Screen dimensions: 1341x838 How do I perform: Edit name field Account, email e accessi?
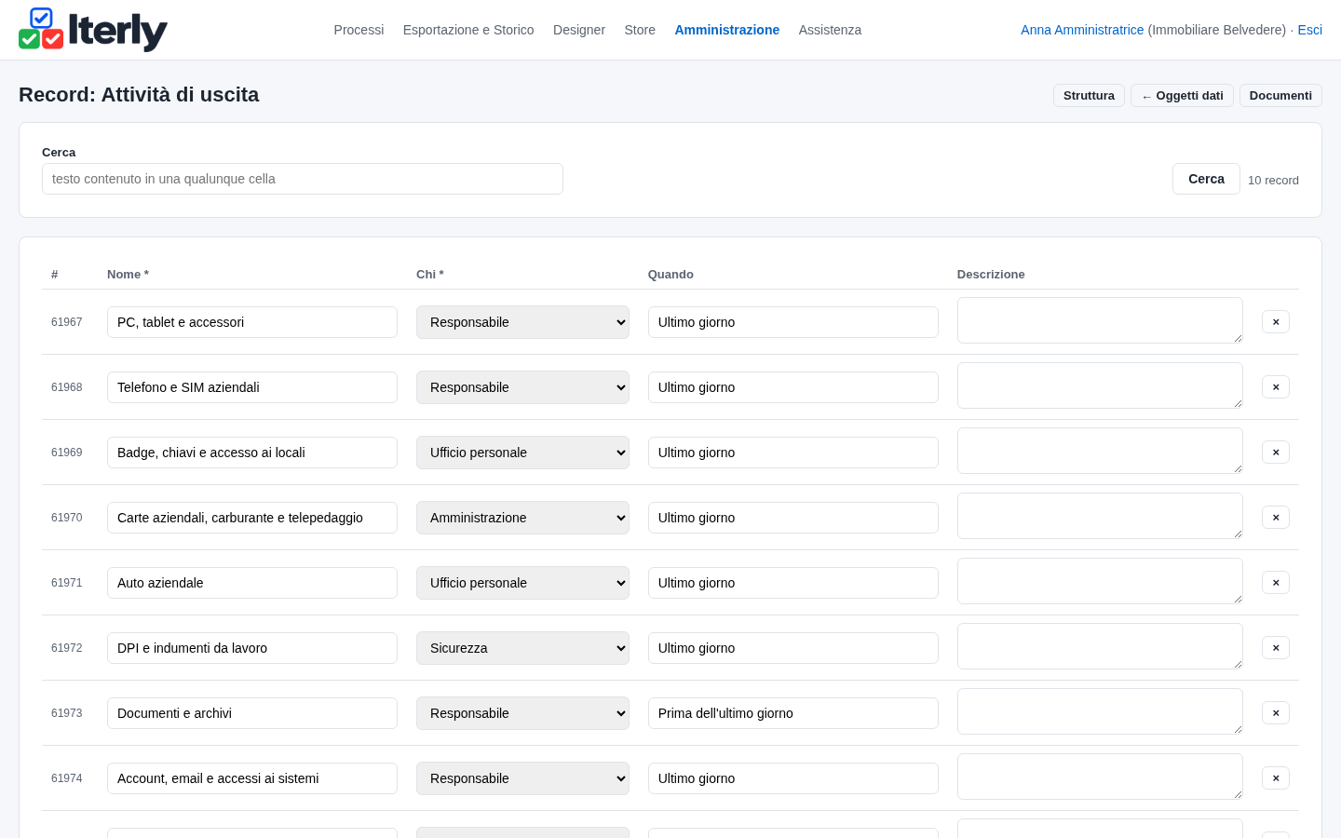252,778
